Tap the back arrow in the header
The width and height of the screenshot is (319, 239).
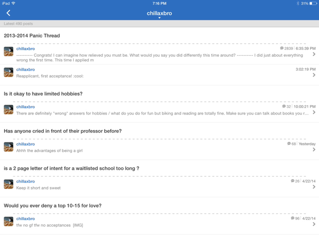click(8, 13)
